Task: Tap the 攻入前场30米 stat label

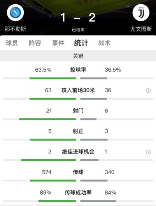Action: coord(78,90)
